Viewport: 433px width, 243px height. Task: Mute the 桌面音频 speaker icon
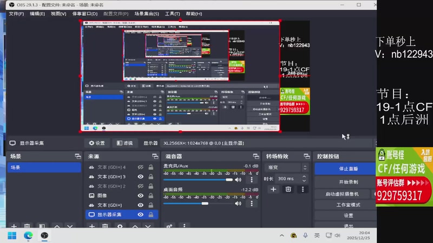[238, 204]
